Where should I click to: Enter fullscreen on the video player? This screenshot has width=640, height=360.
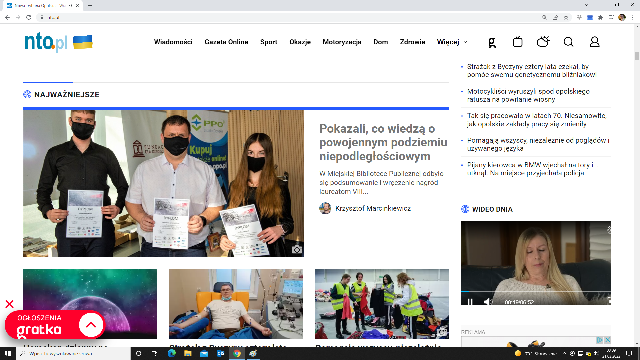pos(609,302)
